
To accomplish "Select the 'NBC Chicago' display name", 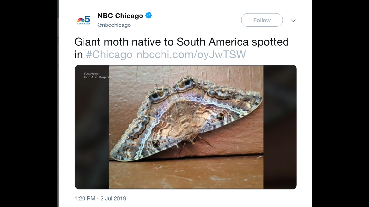I will [x=120, y=15].
